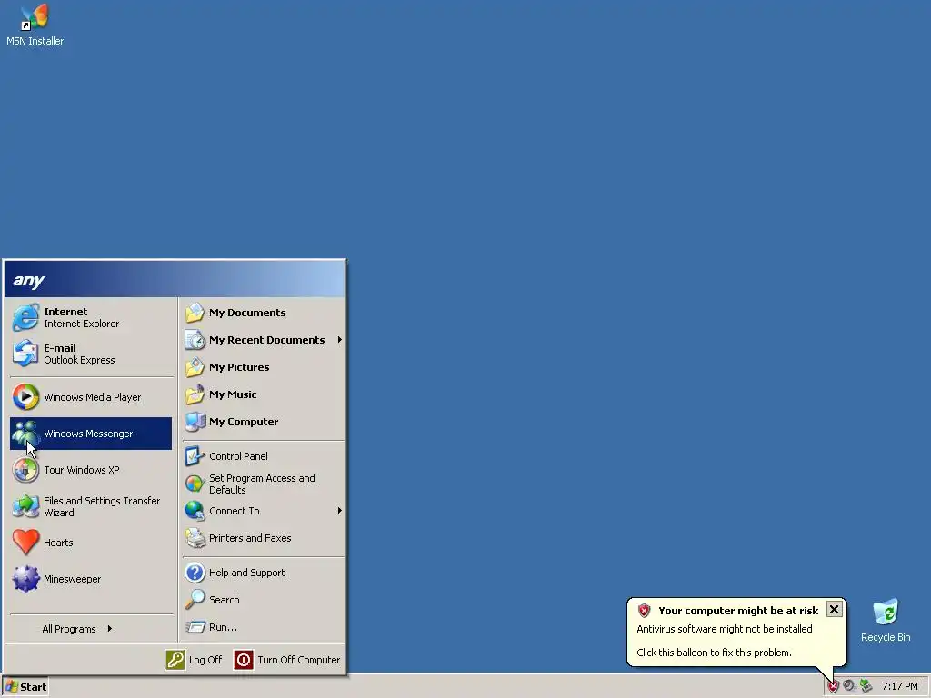Open Printers and Faxes
The width and height of the screenshot is (931, 698).
264,538
